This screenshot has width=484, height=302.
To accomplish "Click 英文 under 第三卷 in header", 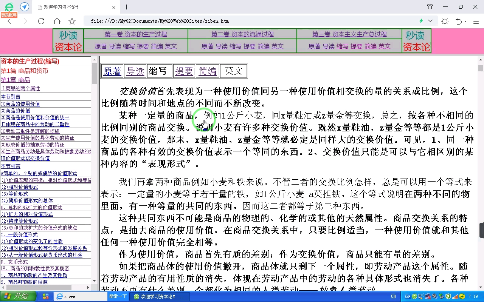I will point(385,46).
